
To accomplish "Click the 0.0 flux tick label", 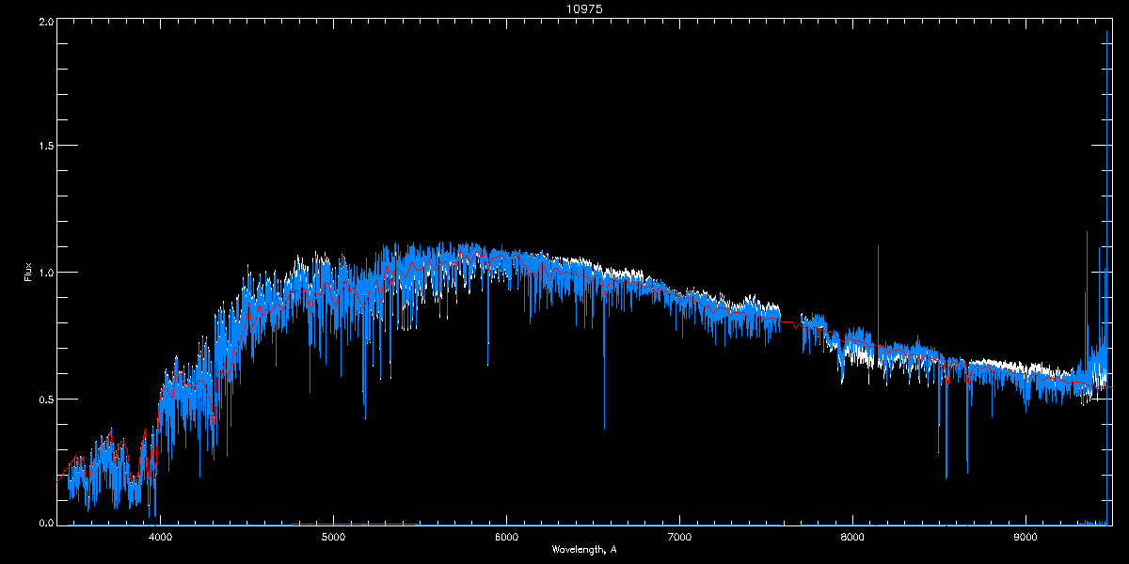I will (44, 521).
